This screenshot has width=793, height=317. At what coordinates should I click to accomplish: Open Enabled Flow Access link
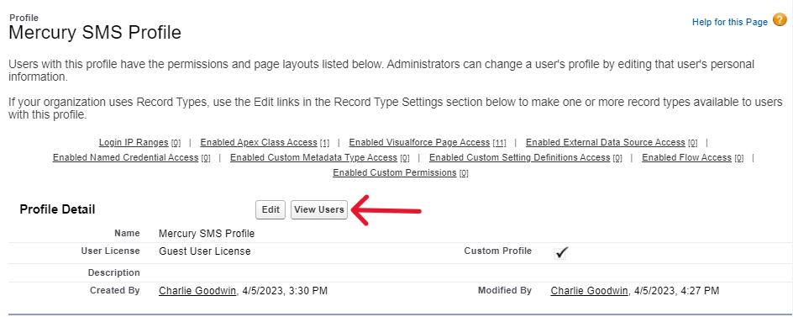click(687, 157)
